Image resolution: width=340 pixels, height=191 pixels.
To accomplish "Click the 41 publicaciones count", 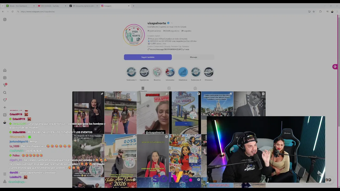I will point(154,31).
